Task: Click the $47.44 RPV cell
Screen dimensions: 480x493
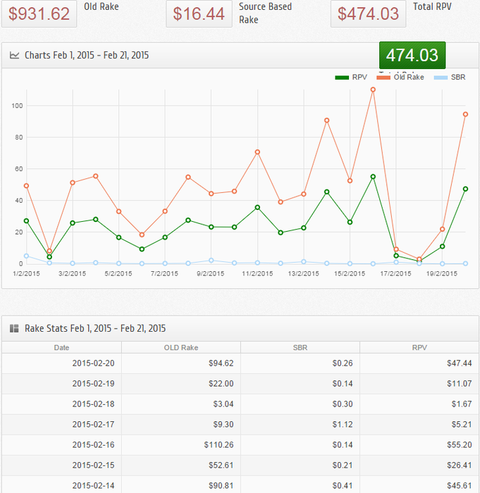Action: point(419,363)
